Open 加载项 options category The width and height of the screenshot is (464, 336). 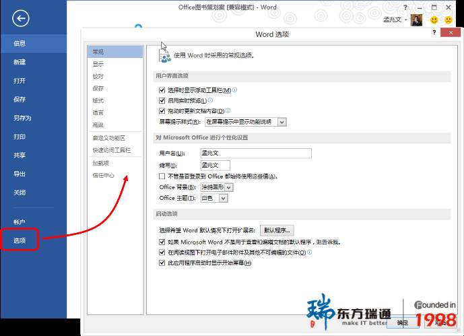[115, 163]
